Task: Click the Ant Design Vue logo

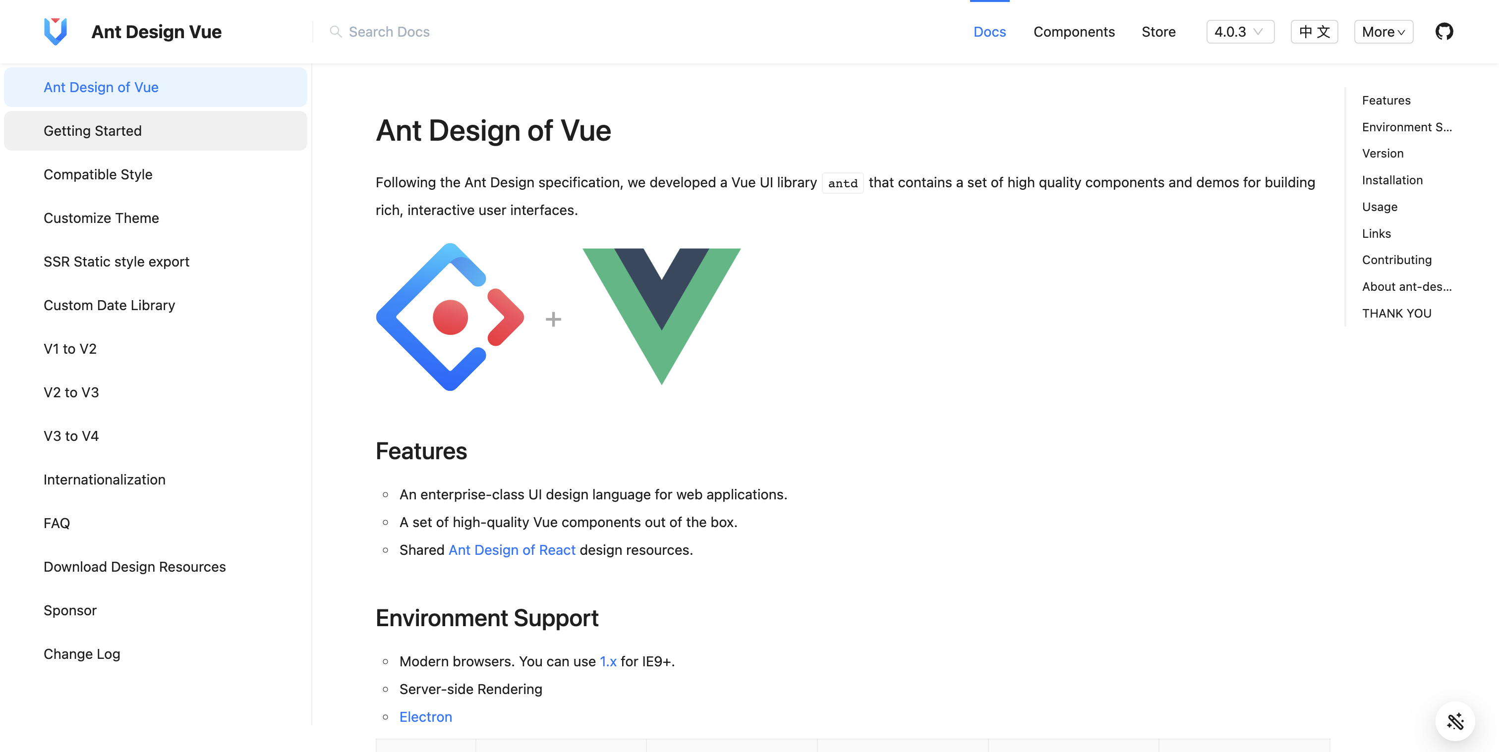Action: [56, 31]
